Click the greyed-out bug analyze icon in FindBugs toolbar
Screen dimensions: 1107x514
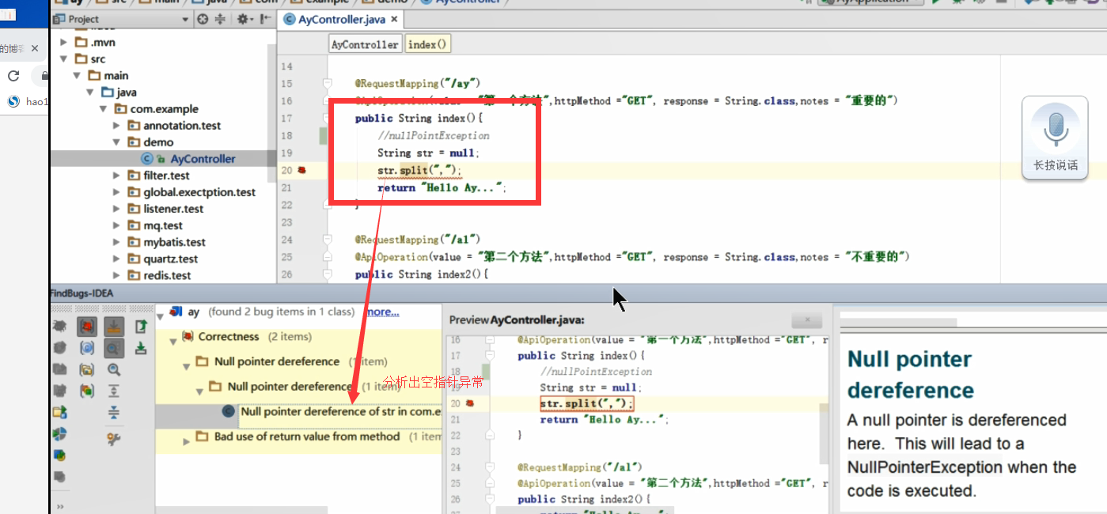[x=60, y=326]
